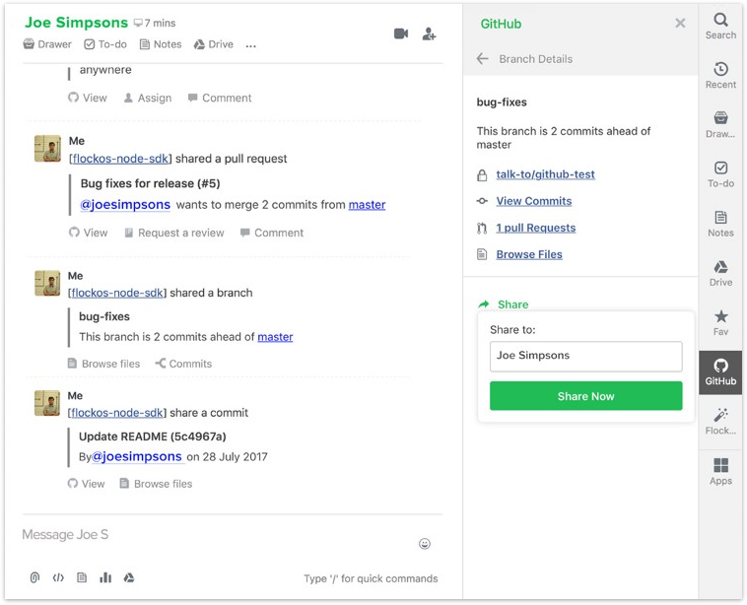Click Browse files under bug-fixes branch

click(x=103, y=364)
